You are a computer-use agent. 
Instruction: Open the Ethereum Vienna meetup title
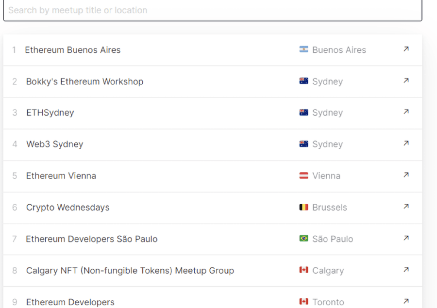[61, 176]
